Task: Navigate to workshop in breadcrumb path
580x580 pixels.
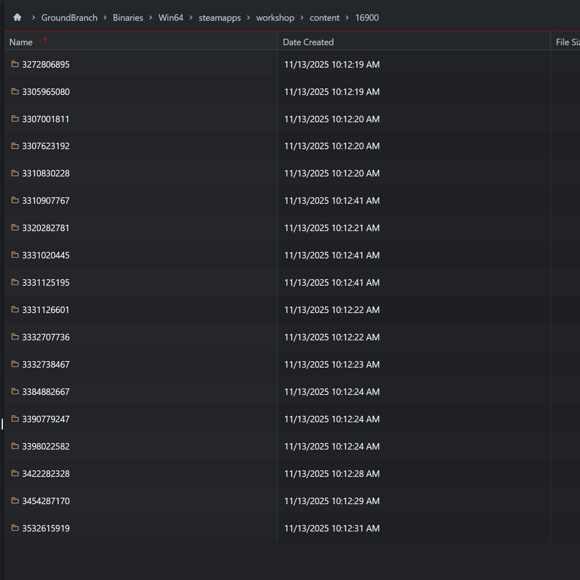Action: click(x=275, y=18)
